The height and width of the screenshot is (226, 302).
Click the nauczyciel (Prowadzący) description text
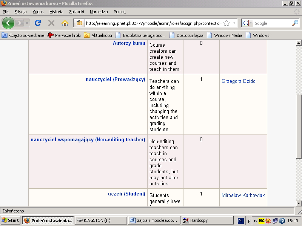pos(164,105)
